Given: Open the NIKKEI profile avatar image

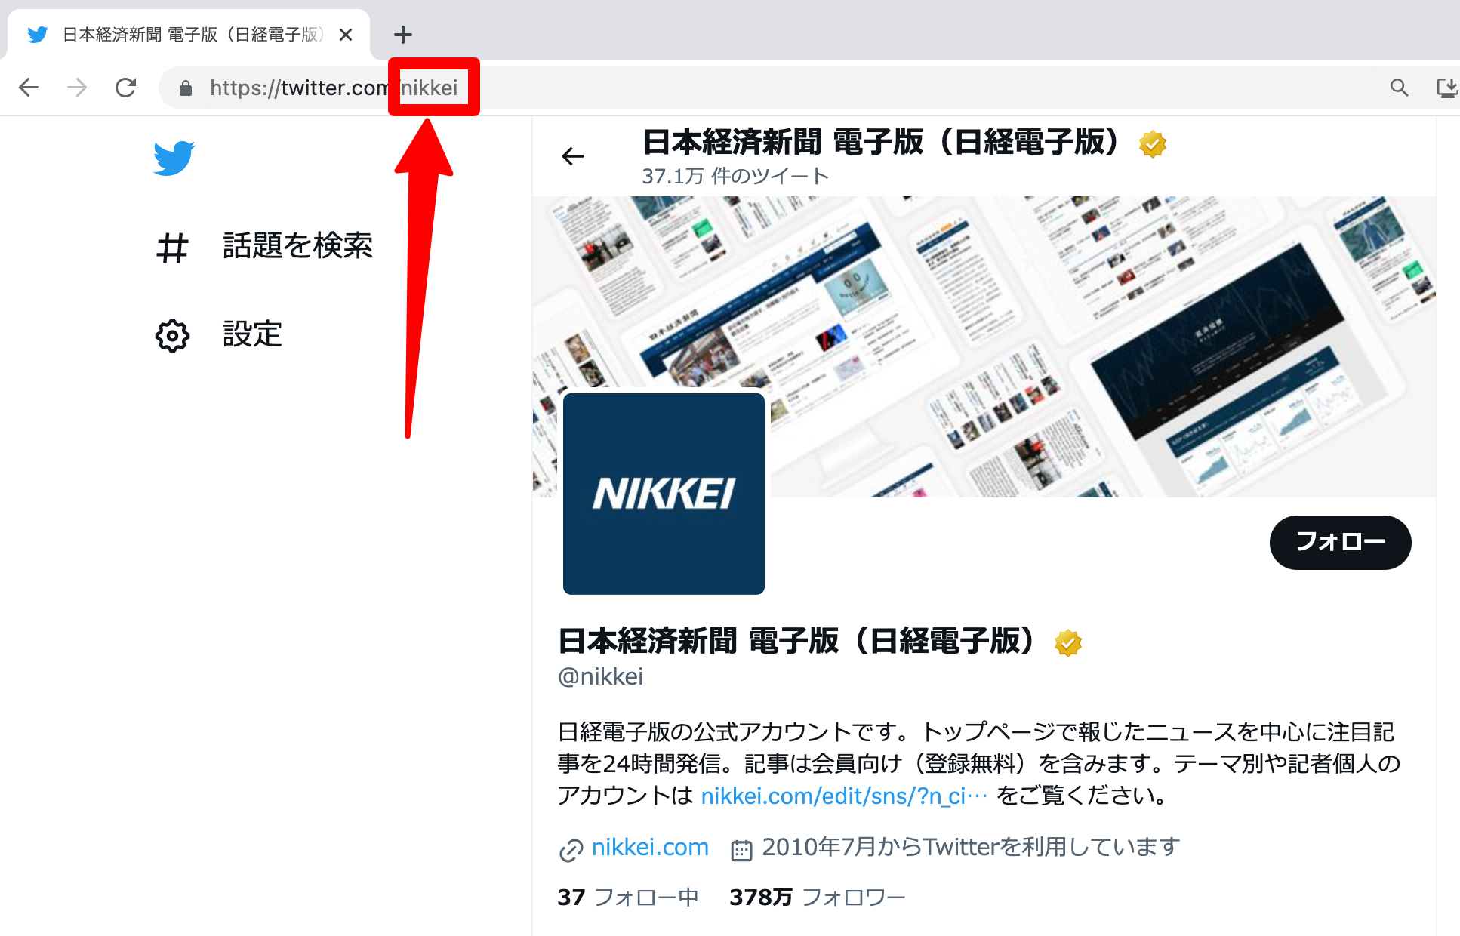Looking at the screenshot, I should (664, 494).
